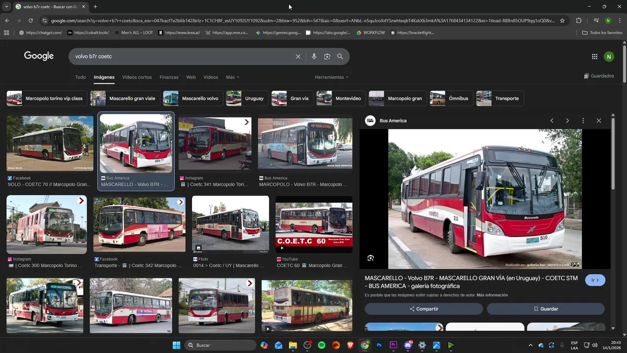Click the Google search input field
The width and height of the screenshot is (627, 353).
pos(181,56)
